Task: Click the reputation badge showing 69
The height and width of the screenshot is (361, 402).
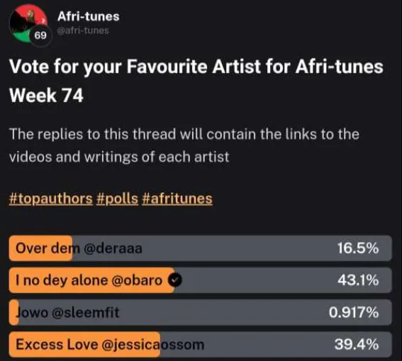Action: (40, 35)
